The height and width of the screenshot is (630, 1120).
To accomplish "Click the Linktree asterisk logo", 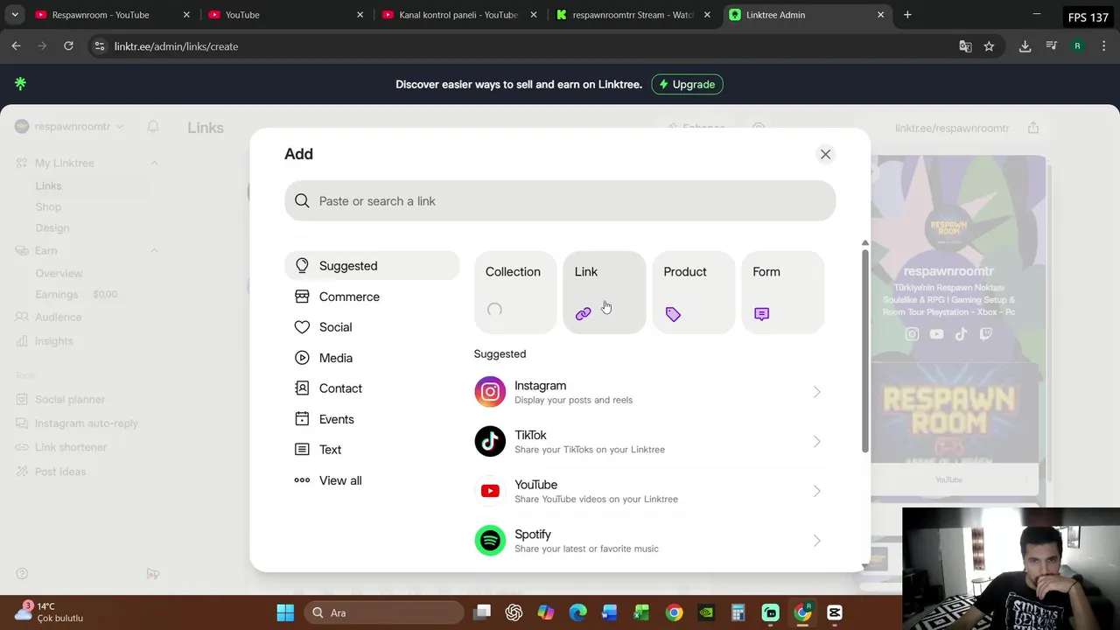I will [20, 83].
